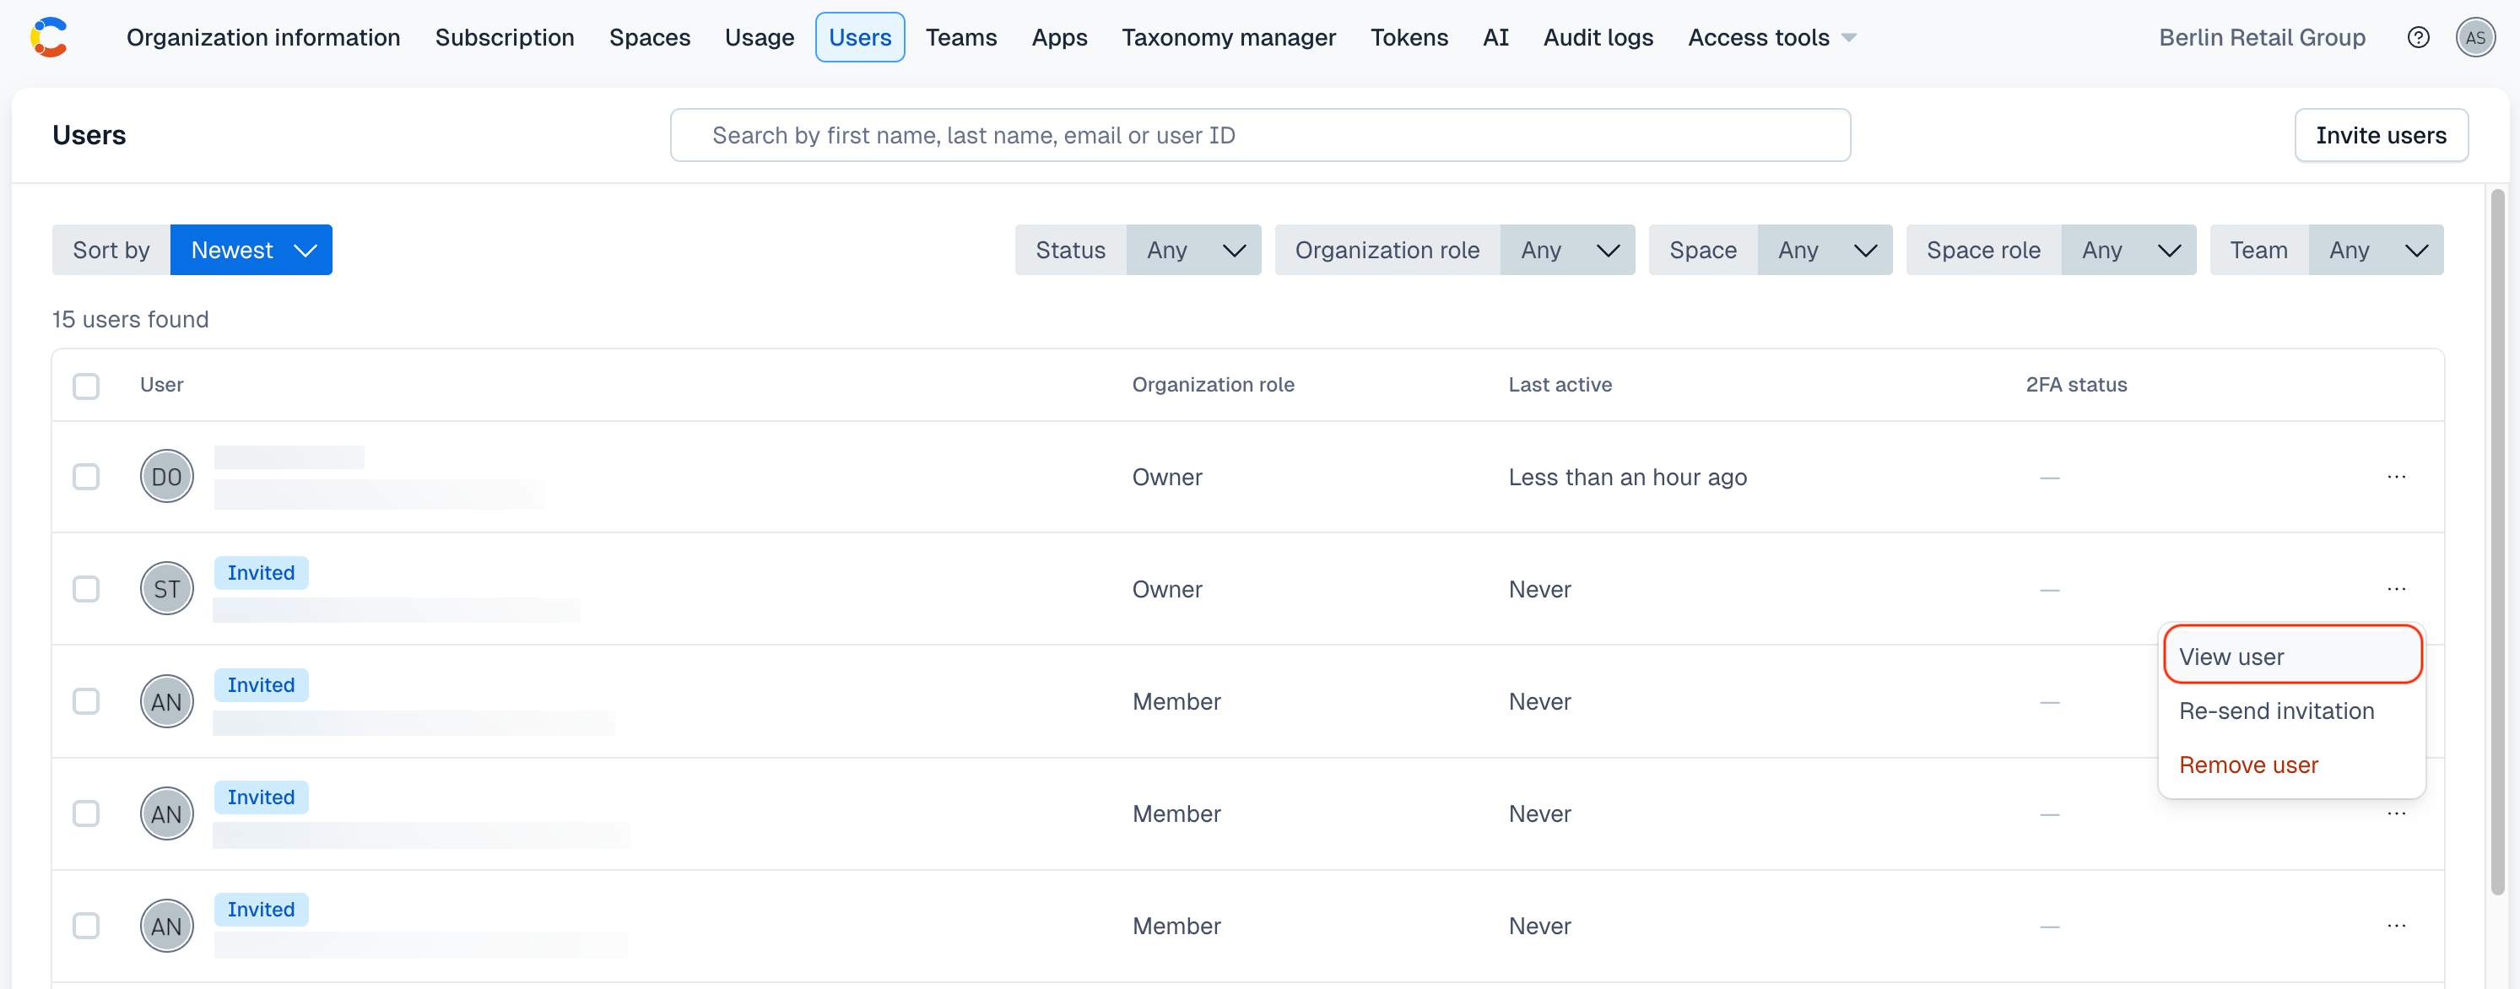Open the Tokens tab

(1409, 37)
